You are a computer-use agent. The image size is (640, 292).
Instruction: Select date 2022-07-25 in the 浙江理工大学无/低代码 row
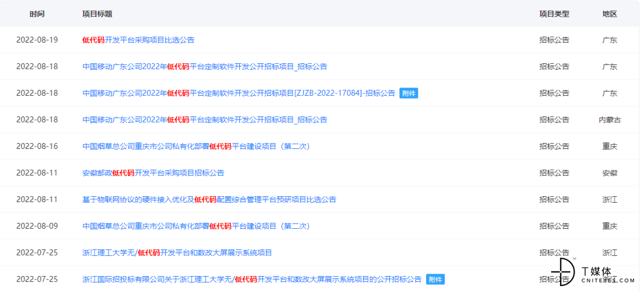(37, 252)
